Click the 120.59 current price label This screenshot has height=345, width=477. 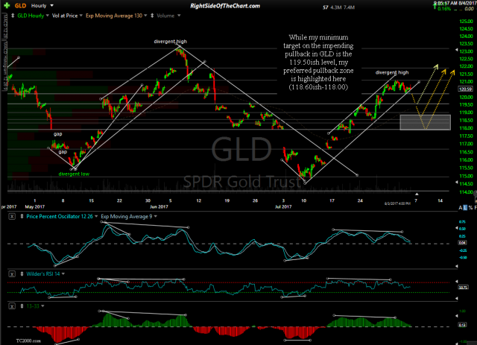[x=465, y=89]
